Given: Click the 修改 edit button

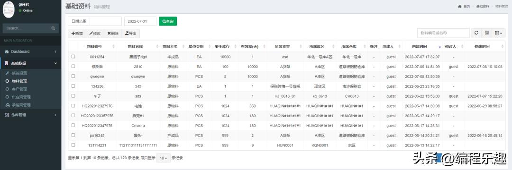Looking at the screenshot, I should (x=95, y=33).
